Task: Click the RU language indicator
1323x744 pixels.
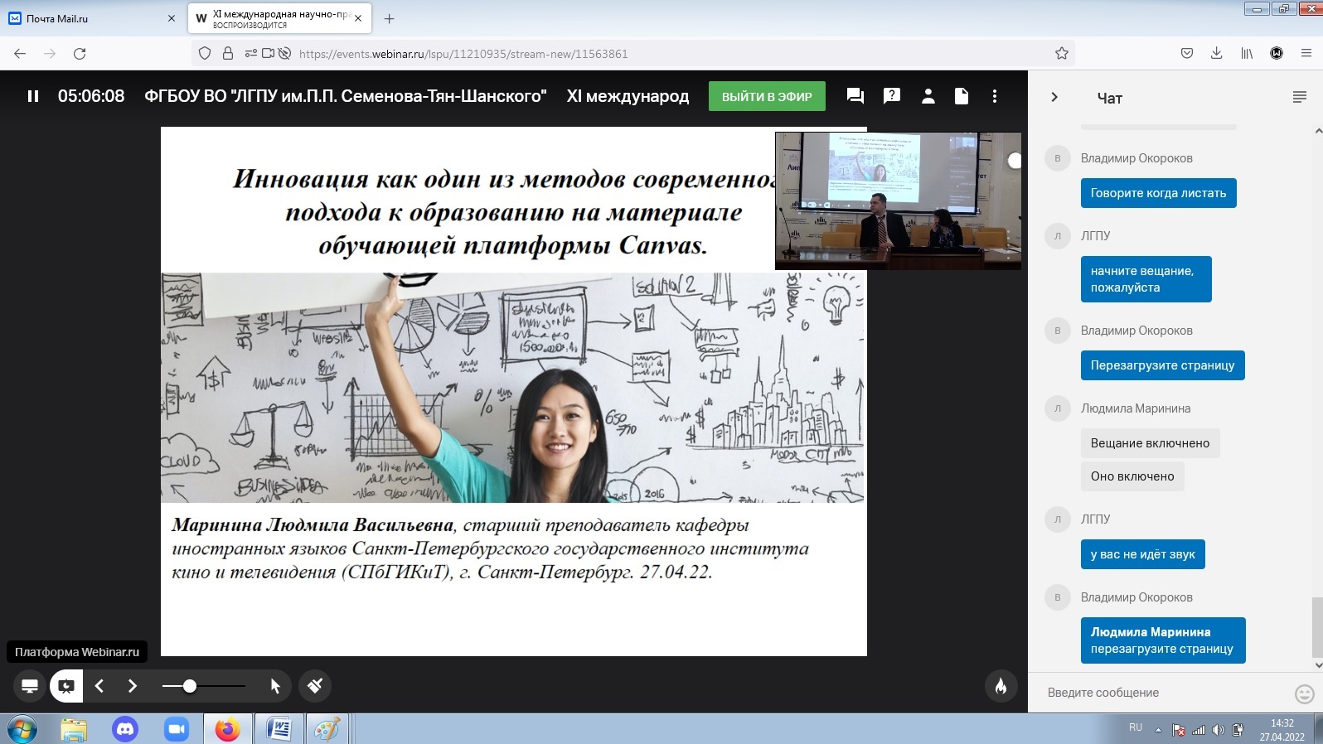Action: pyautogui.click(x=1136, y=727)
